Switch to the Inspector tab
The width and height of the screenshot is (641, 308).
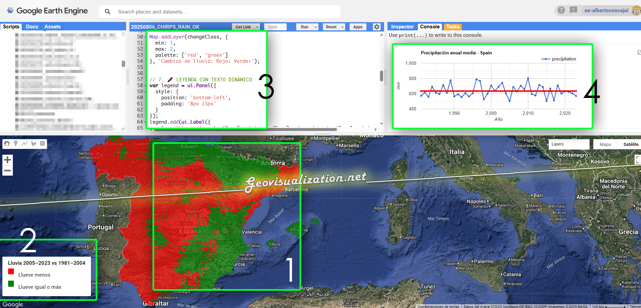(402, 27)
